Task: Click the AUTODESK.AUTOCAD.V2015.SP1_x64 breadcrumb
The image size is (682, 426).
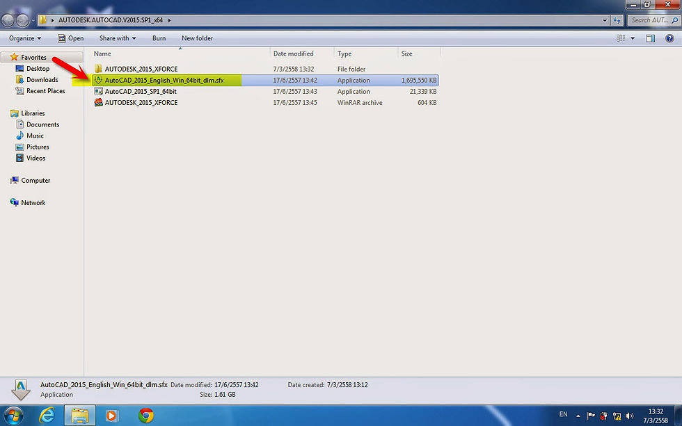Action: coord(111,20)
